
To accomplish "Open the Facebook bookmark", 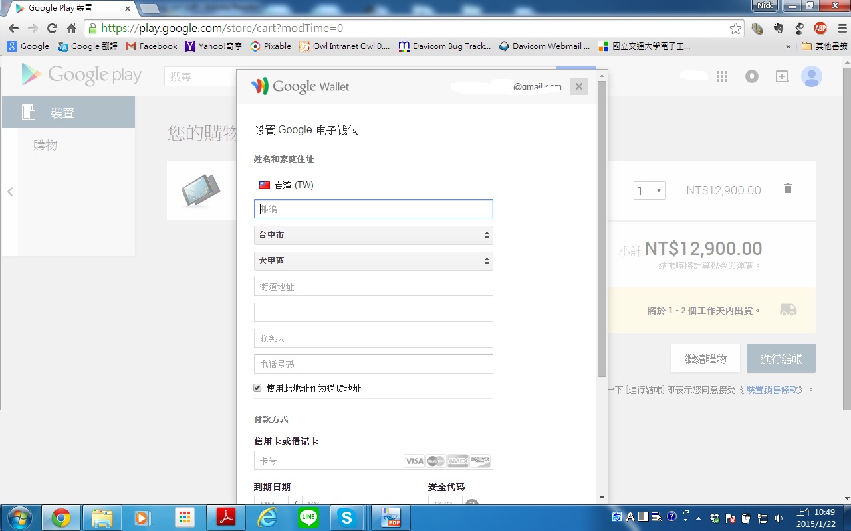I will [x=152, y=46].
